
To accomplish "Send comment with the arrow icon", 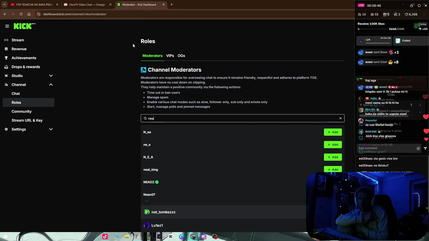I will pos(425,148).
